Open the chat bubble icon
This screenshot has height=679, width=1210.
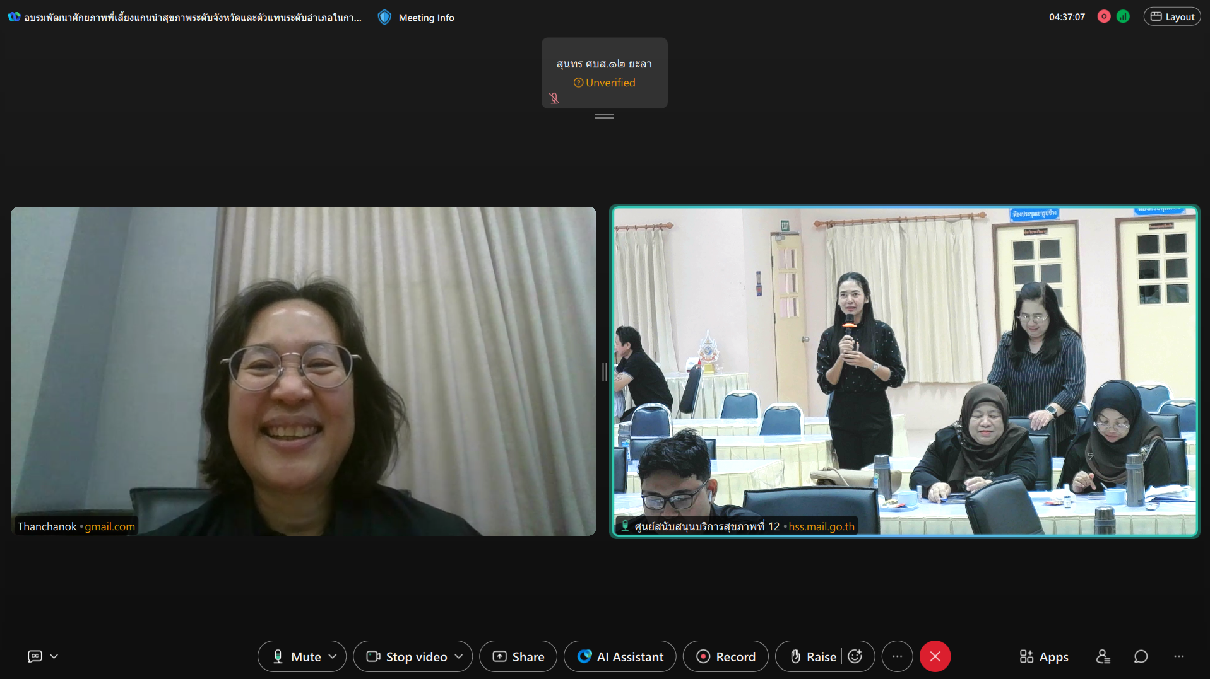click(x=1141, y=657)
